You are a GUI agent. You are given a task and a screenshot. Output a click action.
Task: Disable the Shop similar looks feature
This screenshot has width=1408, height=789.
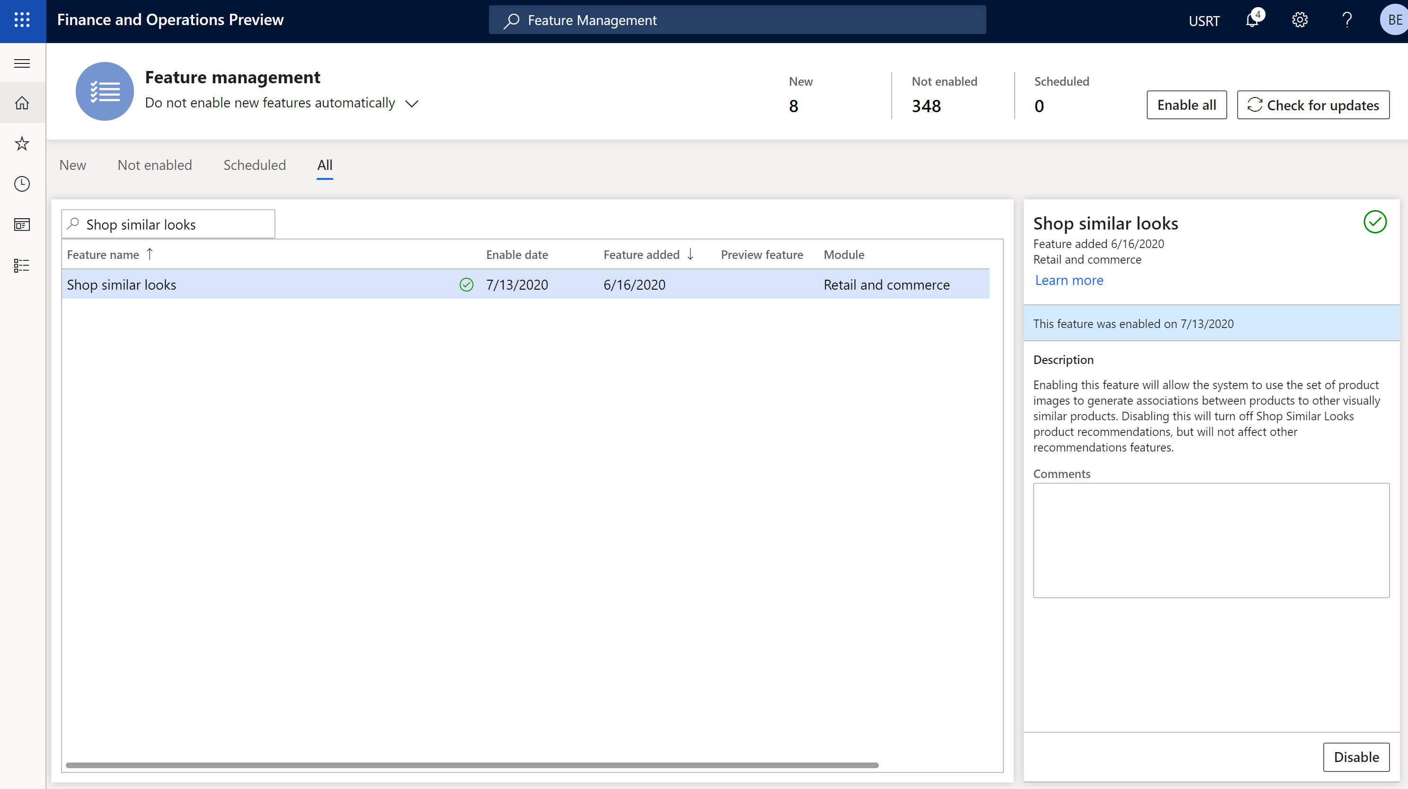(x=1355, y=756)
